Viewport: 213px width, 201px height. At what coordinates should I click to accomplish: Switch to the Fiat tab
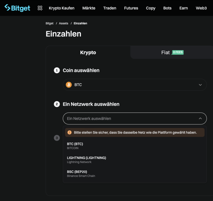[x=166, y=52]
